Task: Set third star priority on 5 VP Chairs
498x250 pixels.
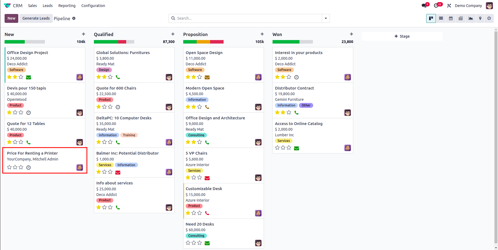Action: (x=199, y=177)
